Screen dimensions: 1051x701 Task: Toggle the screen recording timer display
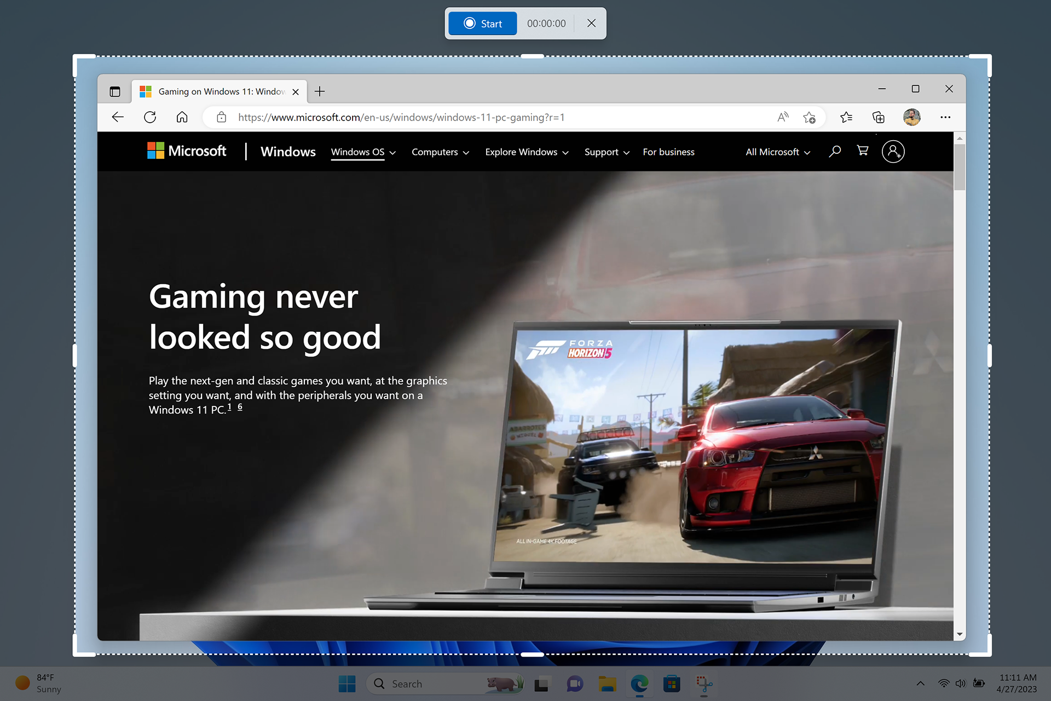pos(545,22)
